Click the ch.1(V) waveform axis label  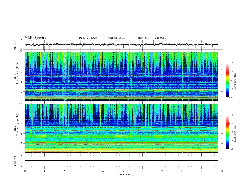point(15,45)
